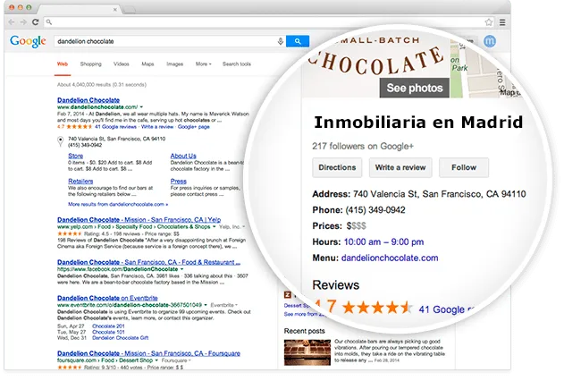Expand the Eventbrite result URL dropdown arrow
This screenshot has width=564, height=381.
click(206, 305)
